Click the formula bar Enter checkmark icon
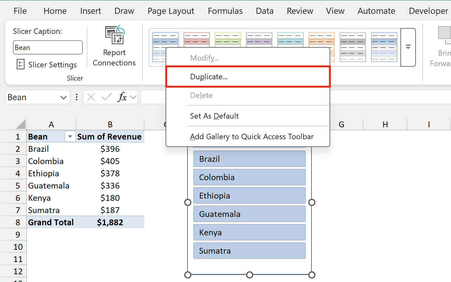 click(106, 97)
